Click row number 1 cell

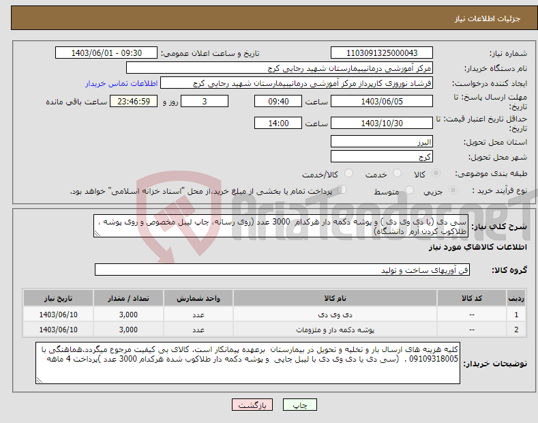(x=516, y=315)
